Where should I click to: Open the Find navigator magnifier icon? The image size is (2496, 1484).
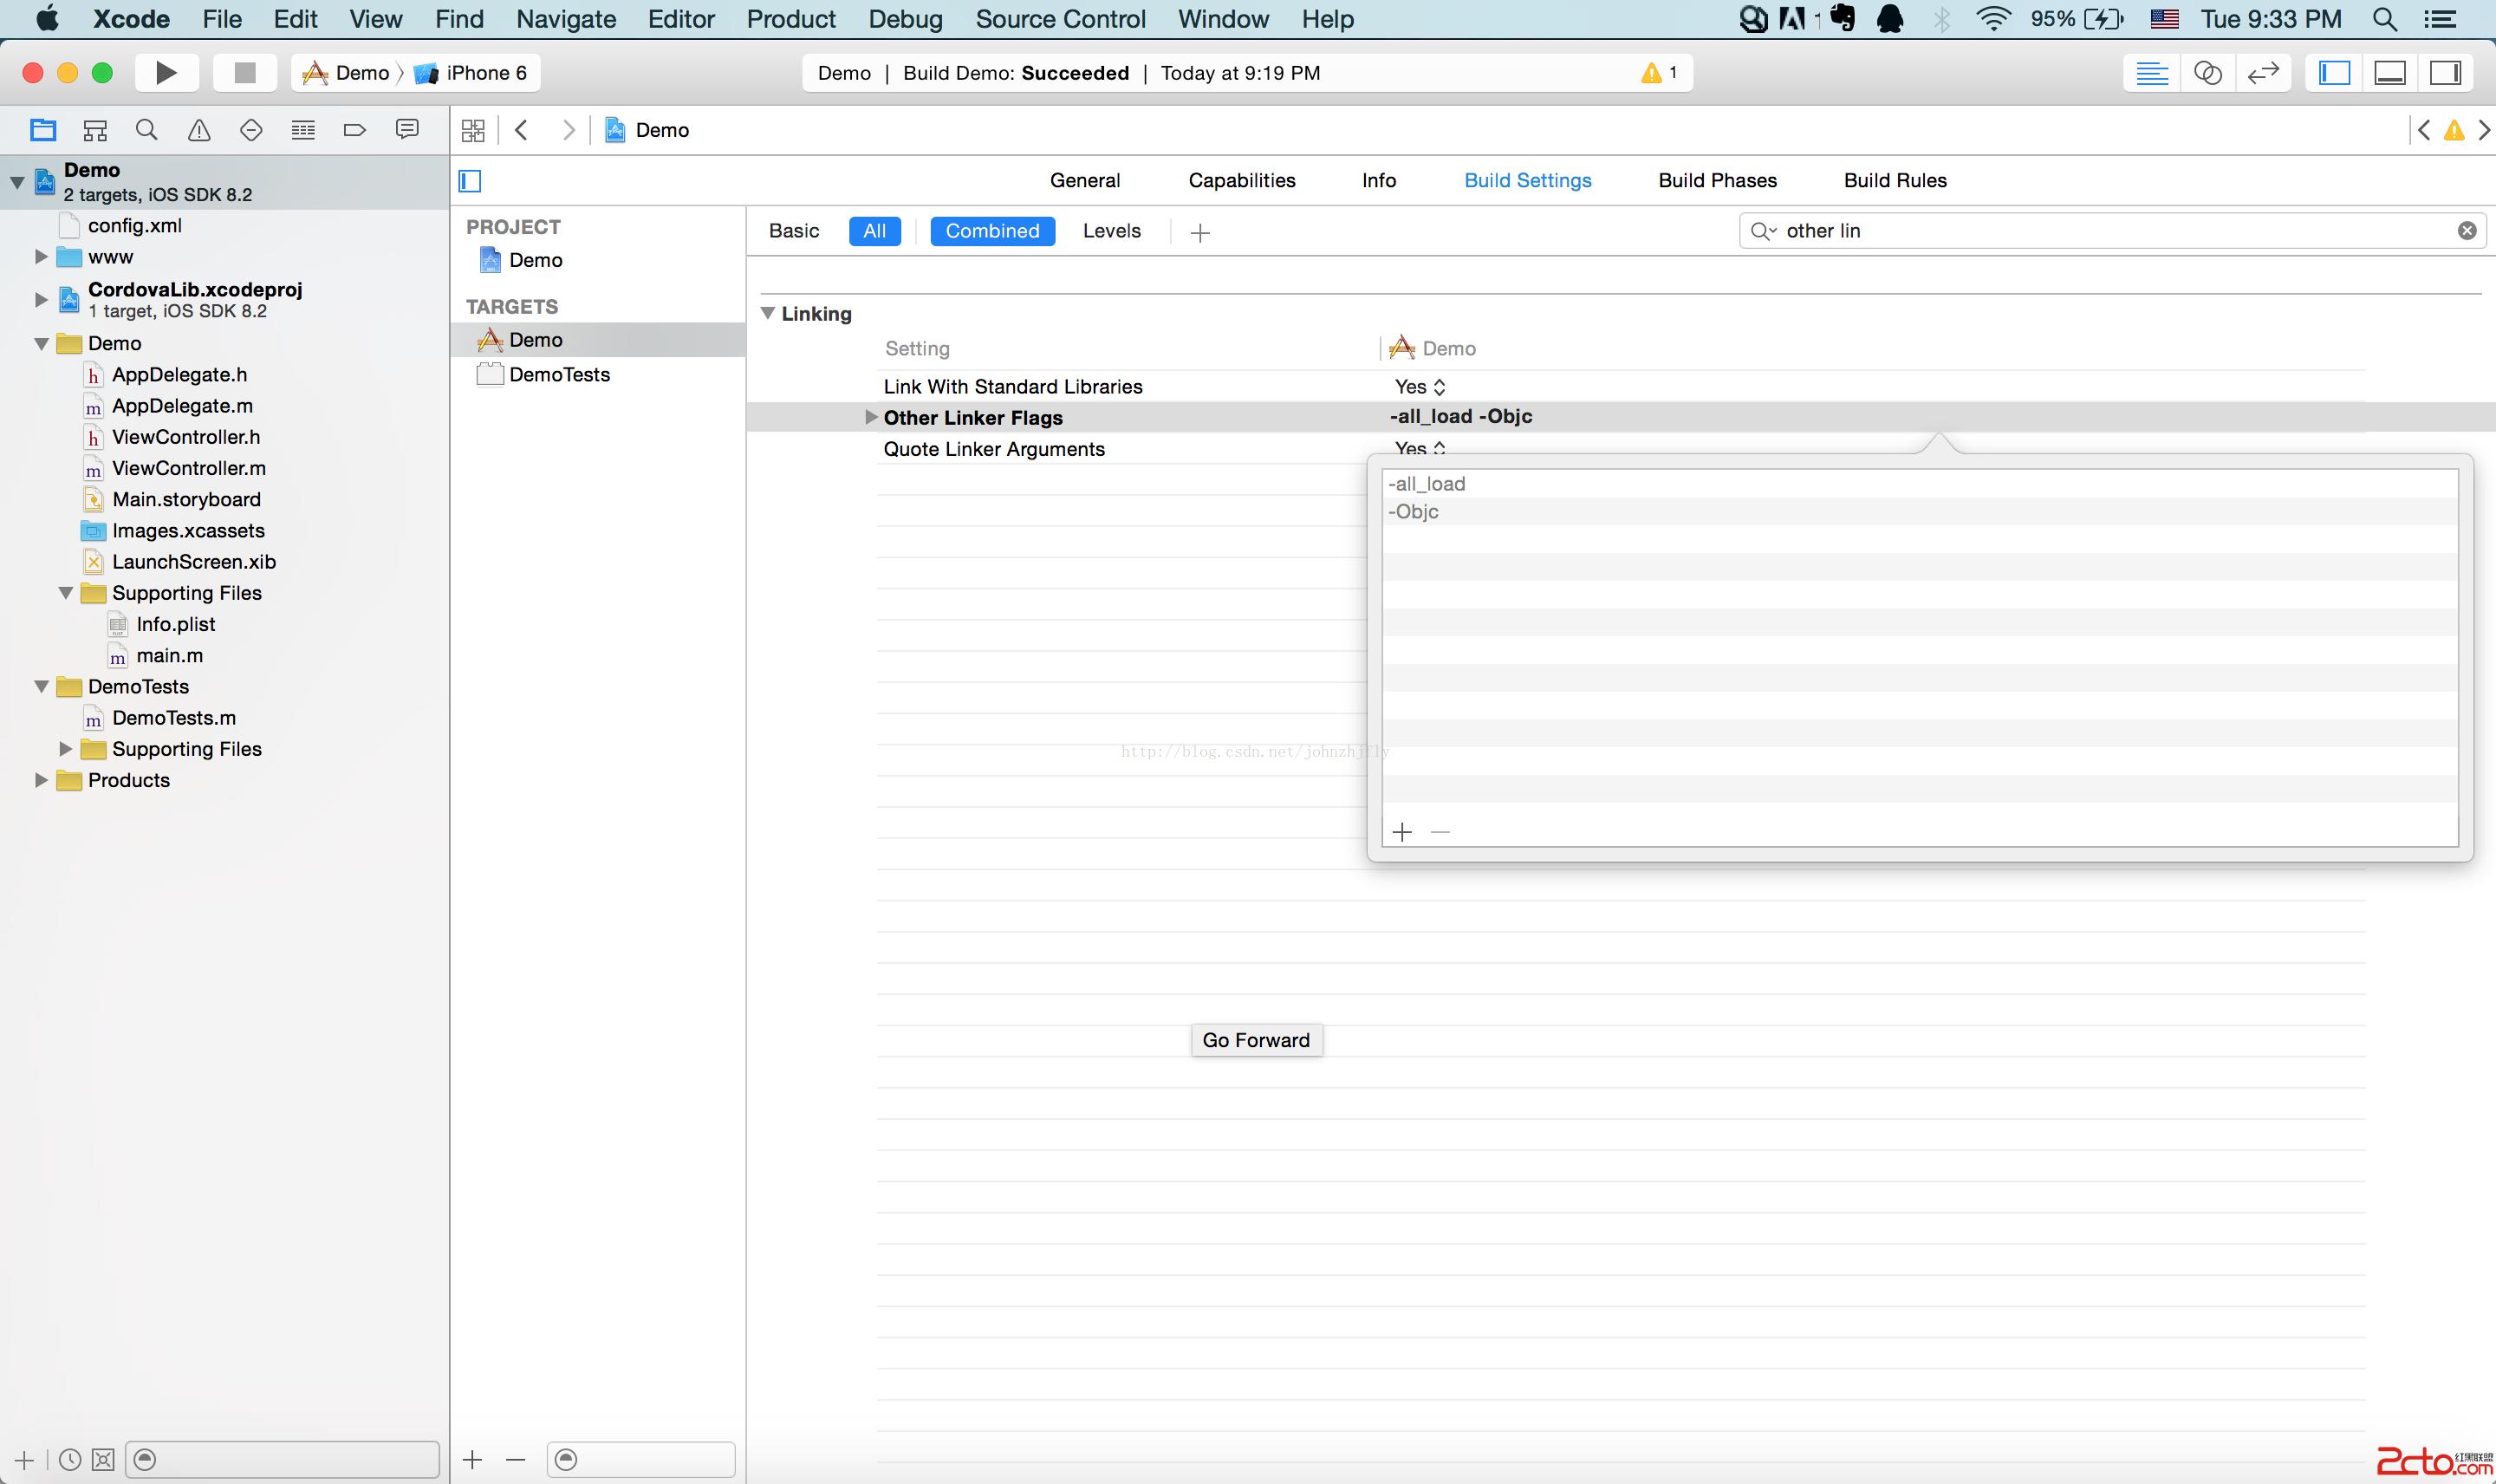(147, 130)
